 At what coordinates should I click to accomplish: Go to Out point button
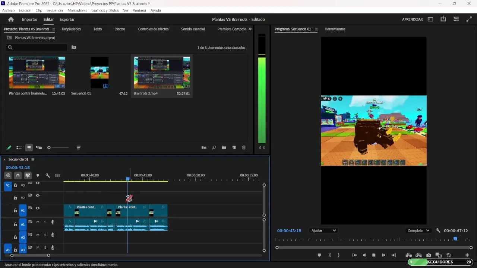pyautogui.click(x=394, y=255)
